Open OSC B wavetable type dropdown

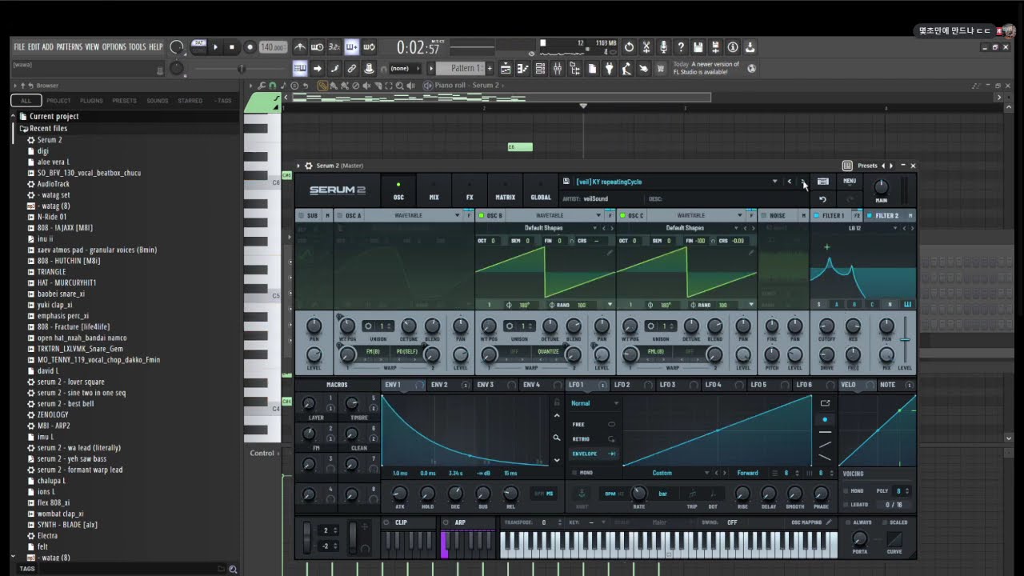tap(598, 215)
